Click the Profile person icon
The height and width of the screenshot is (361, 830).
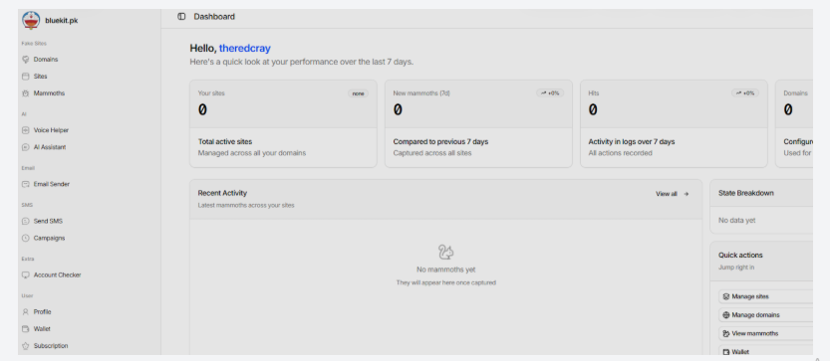click(x=26, y=312)
